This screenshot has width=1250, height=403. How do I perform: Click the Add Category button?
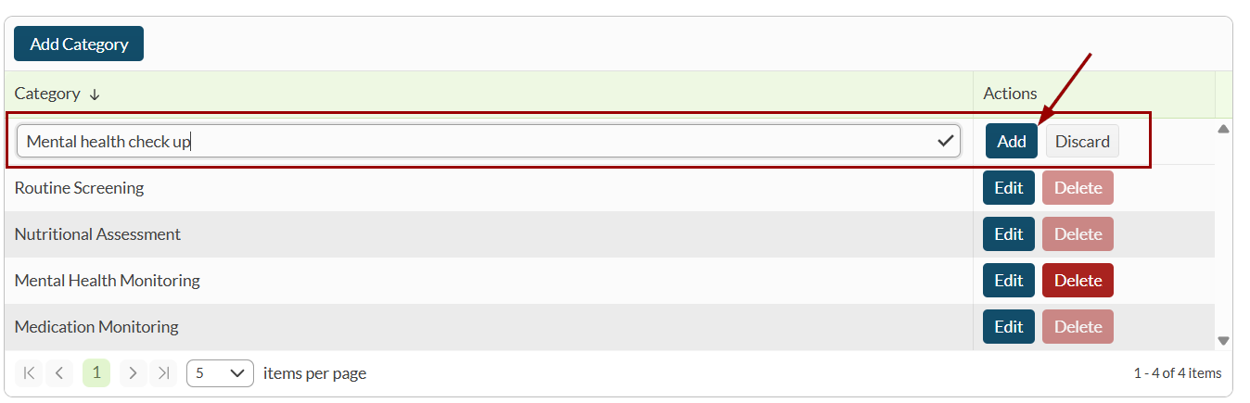click(79, 44)
